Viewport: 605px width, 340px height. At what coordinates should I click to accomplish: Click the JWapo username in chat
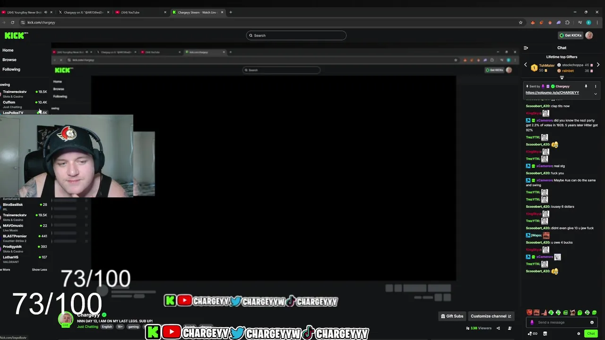[536, 235]
